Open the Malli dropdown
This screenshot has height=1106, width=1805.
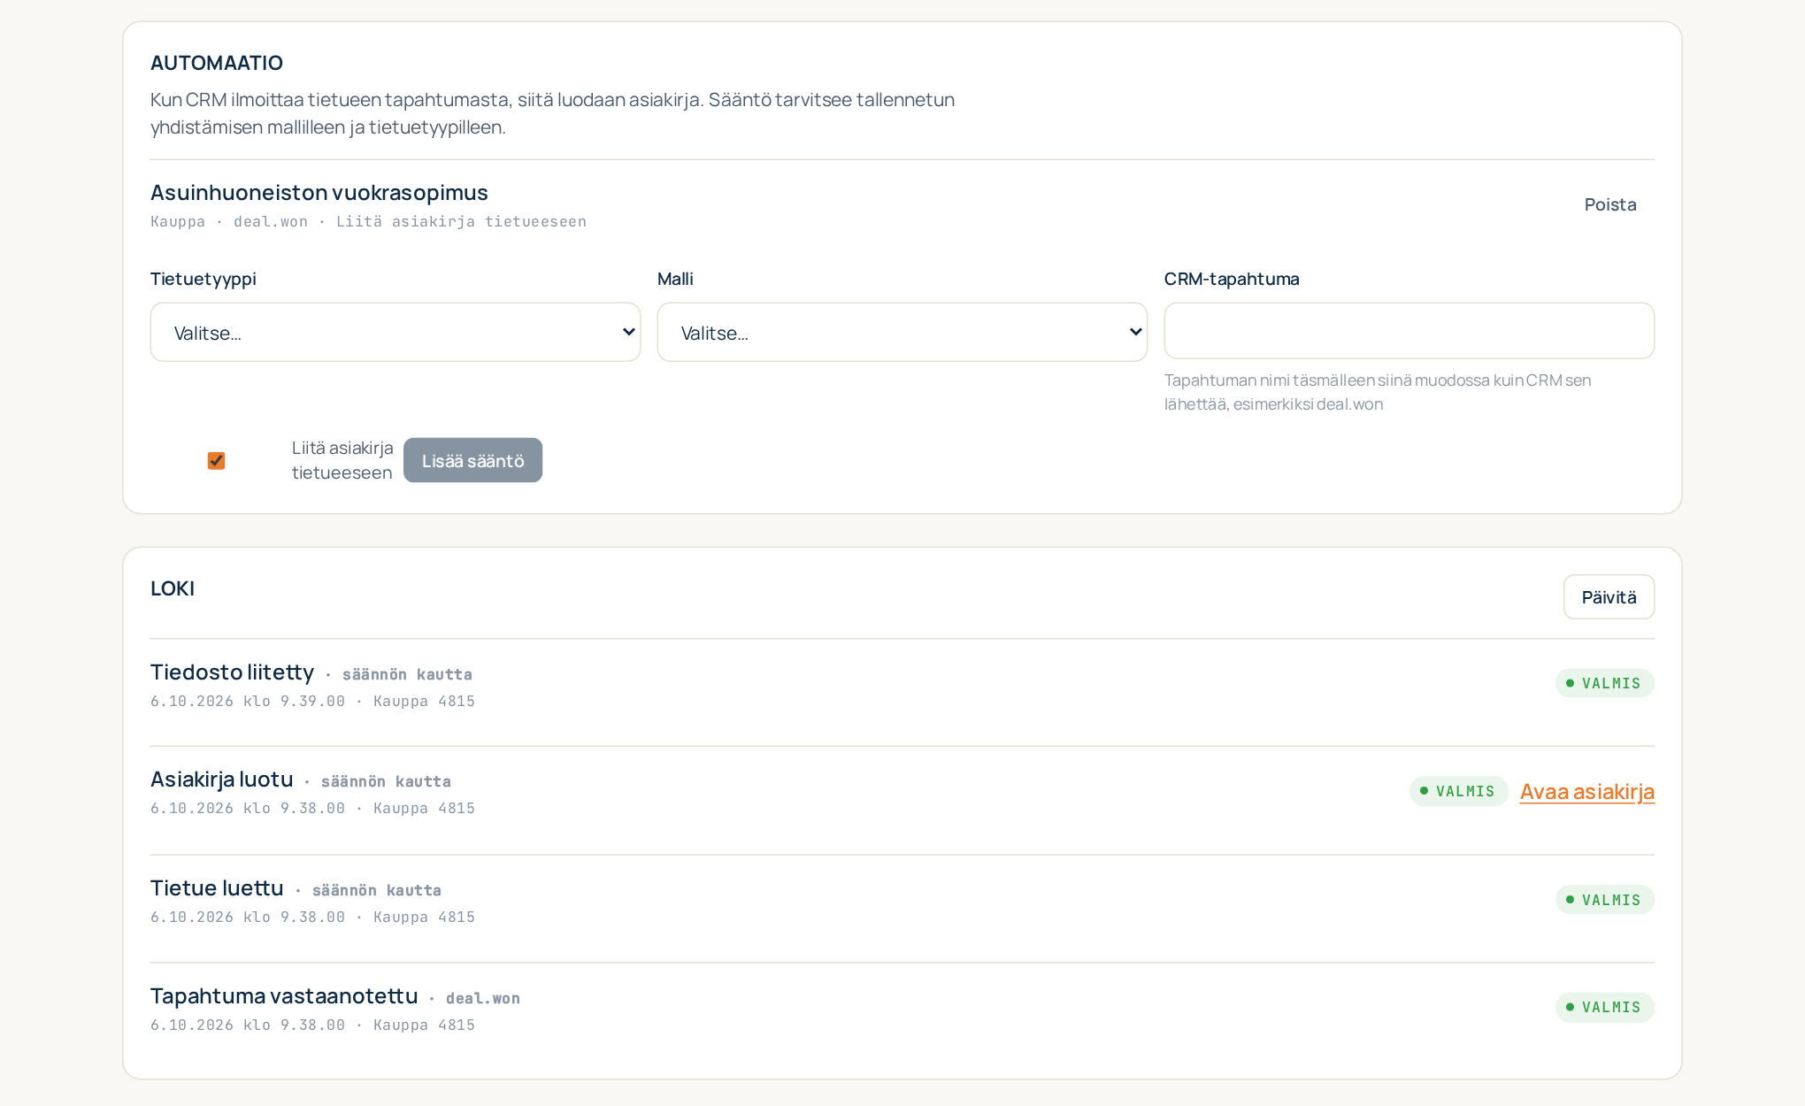(x=902, y=333)
